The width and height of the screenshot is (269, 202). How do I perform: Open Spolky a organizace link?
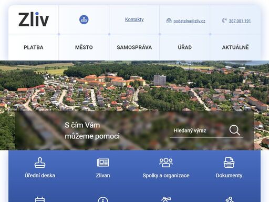click(x=166, y=176)
